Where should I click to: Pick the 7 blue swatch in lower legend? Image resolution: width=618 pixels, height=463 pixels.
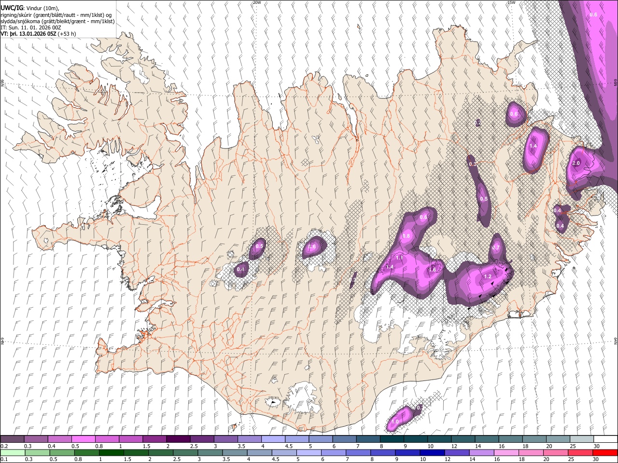coord(358,452)
